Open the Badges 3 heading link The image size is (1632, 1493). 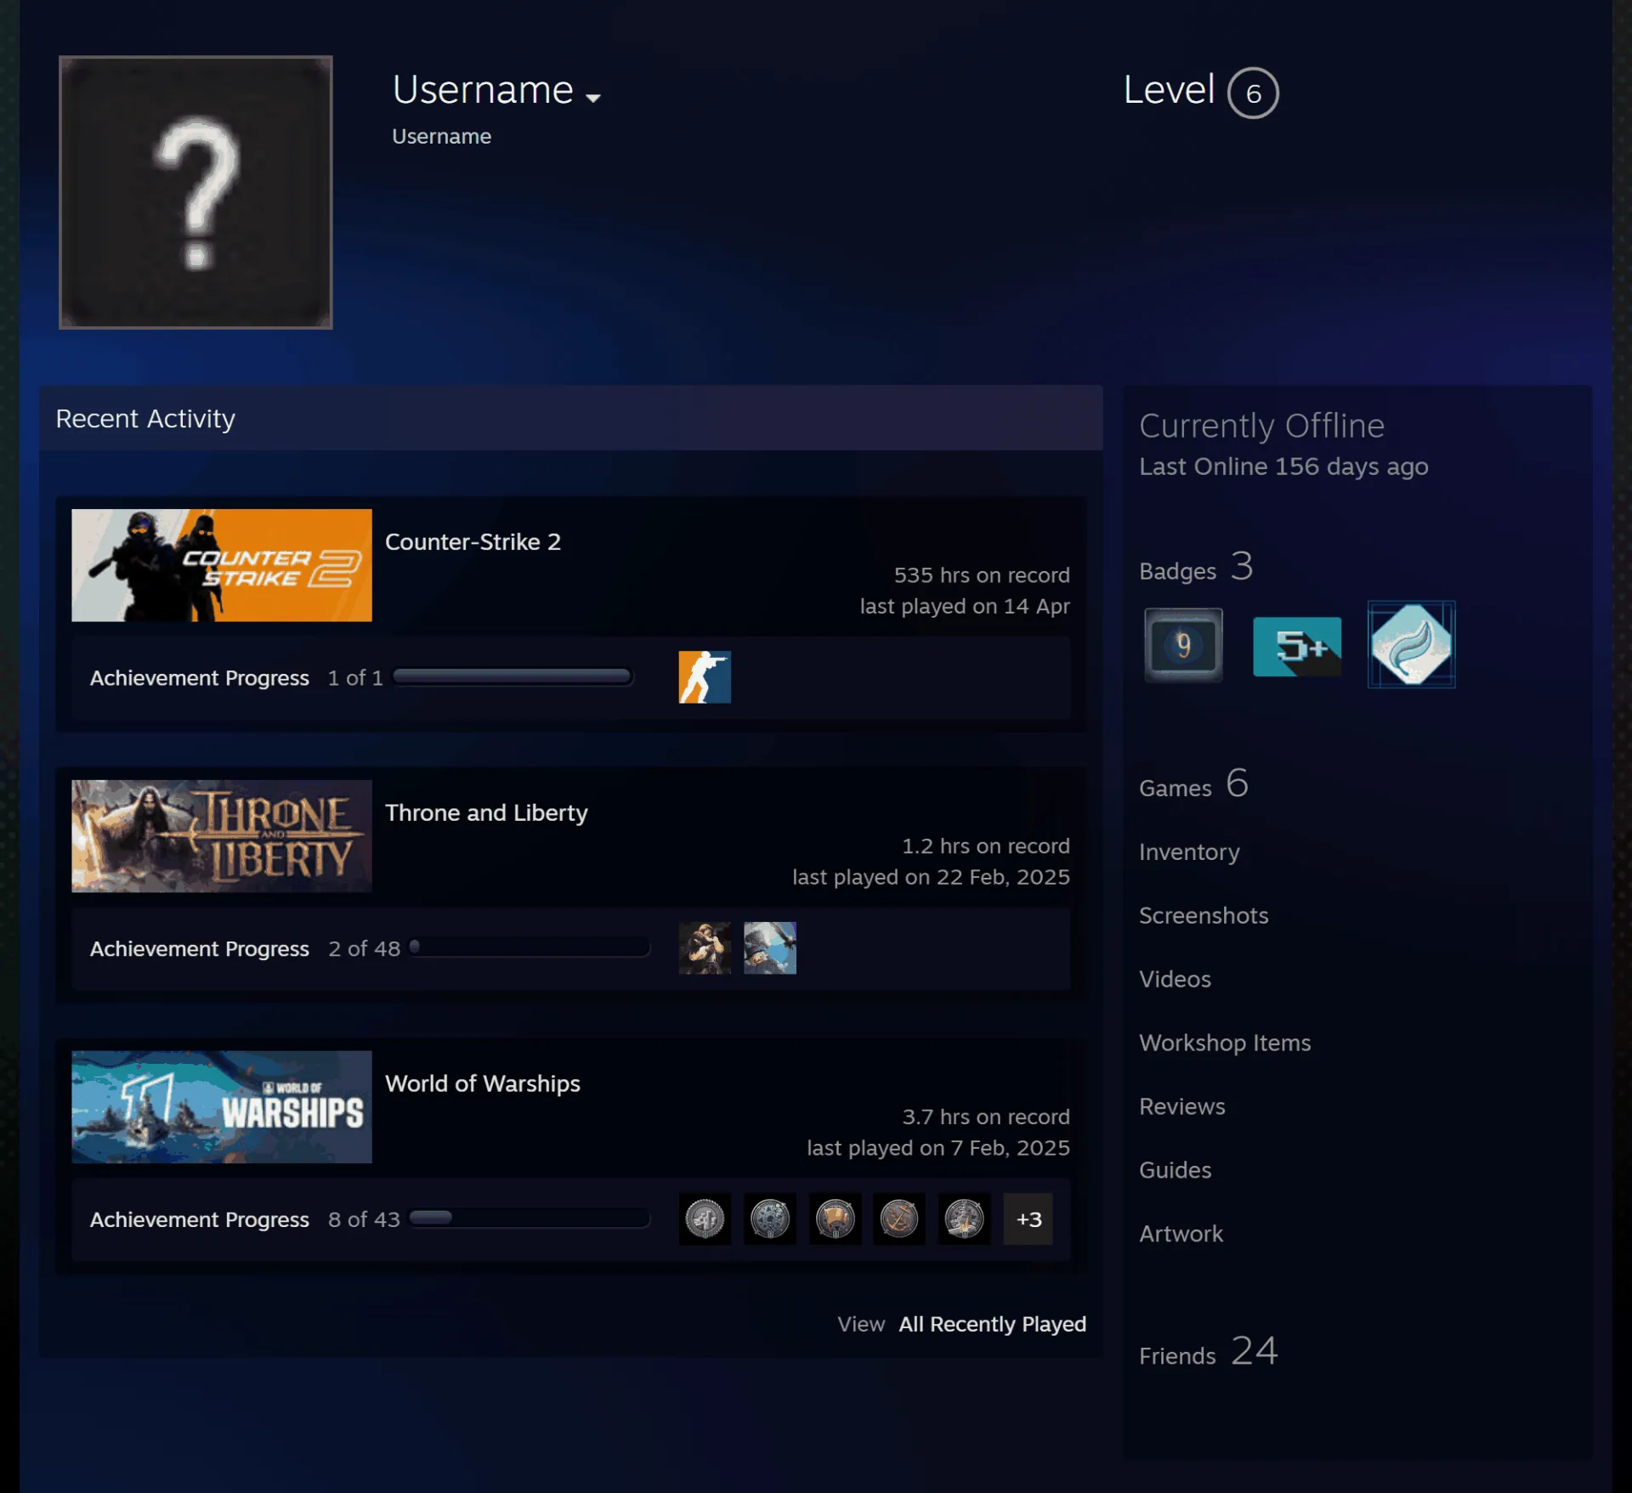pos(1196,567)
